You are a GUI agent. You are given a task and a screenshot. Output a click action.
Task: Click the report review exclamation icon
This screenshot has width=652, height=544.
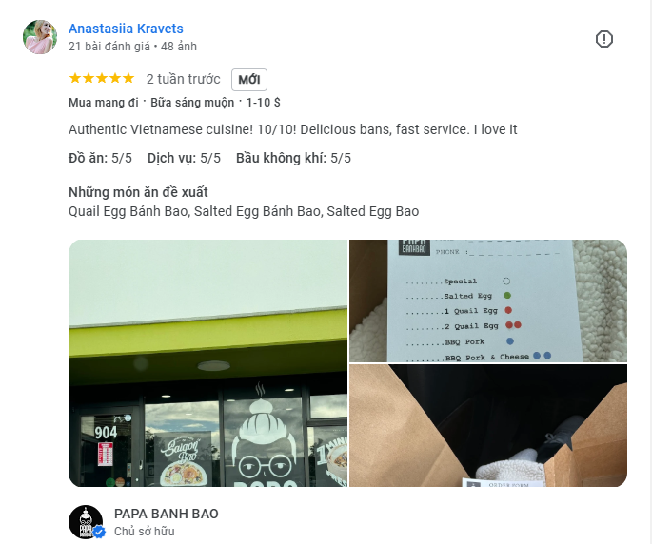point(603,39)
